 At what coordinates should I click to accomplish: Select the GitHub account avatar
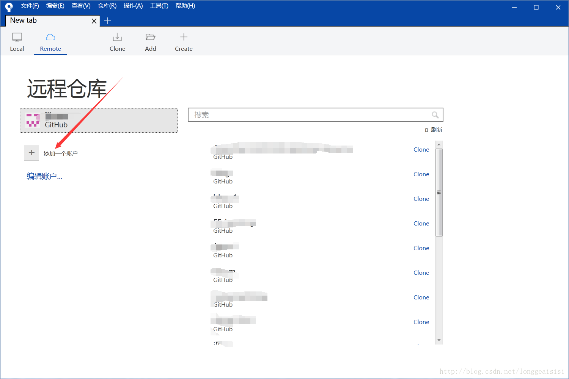(x=33, y=120)
